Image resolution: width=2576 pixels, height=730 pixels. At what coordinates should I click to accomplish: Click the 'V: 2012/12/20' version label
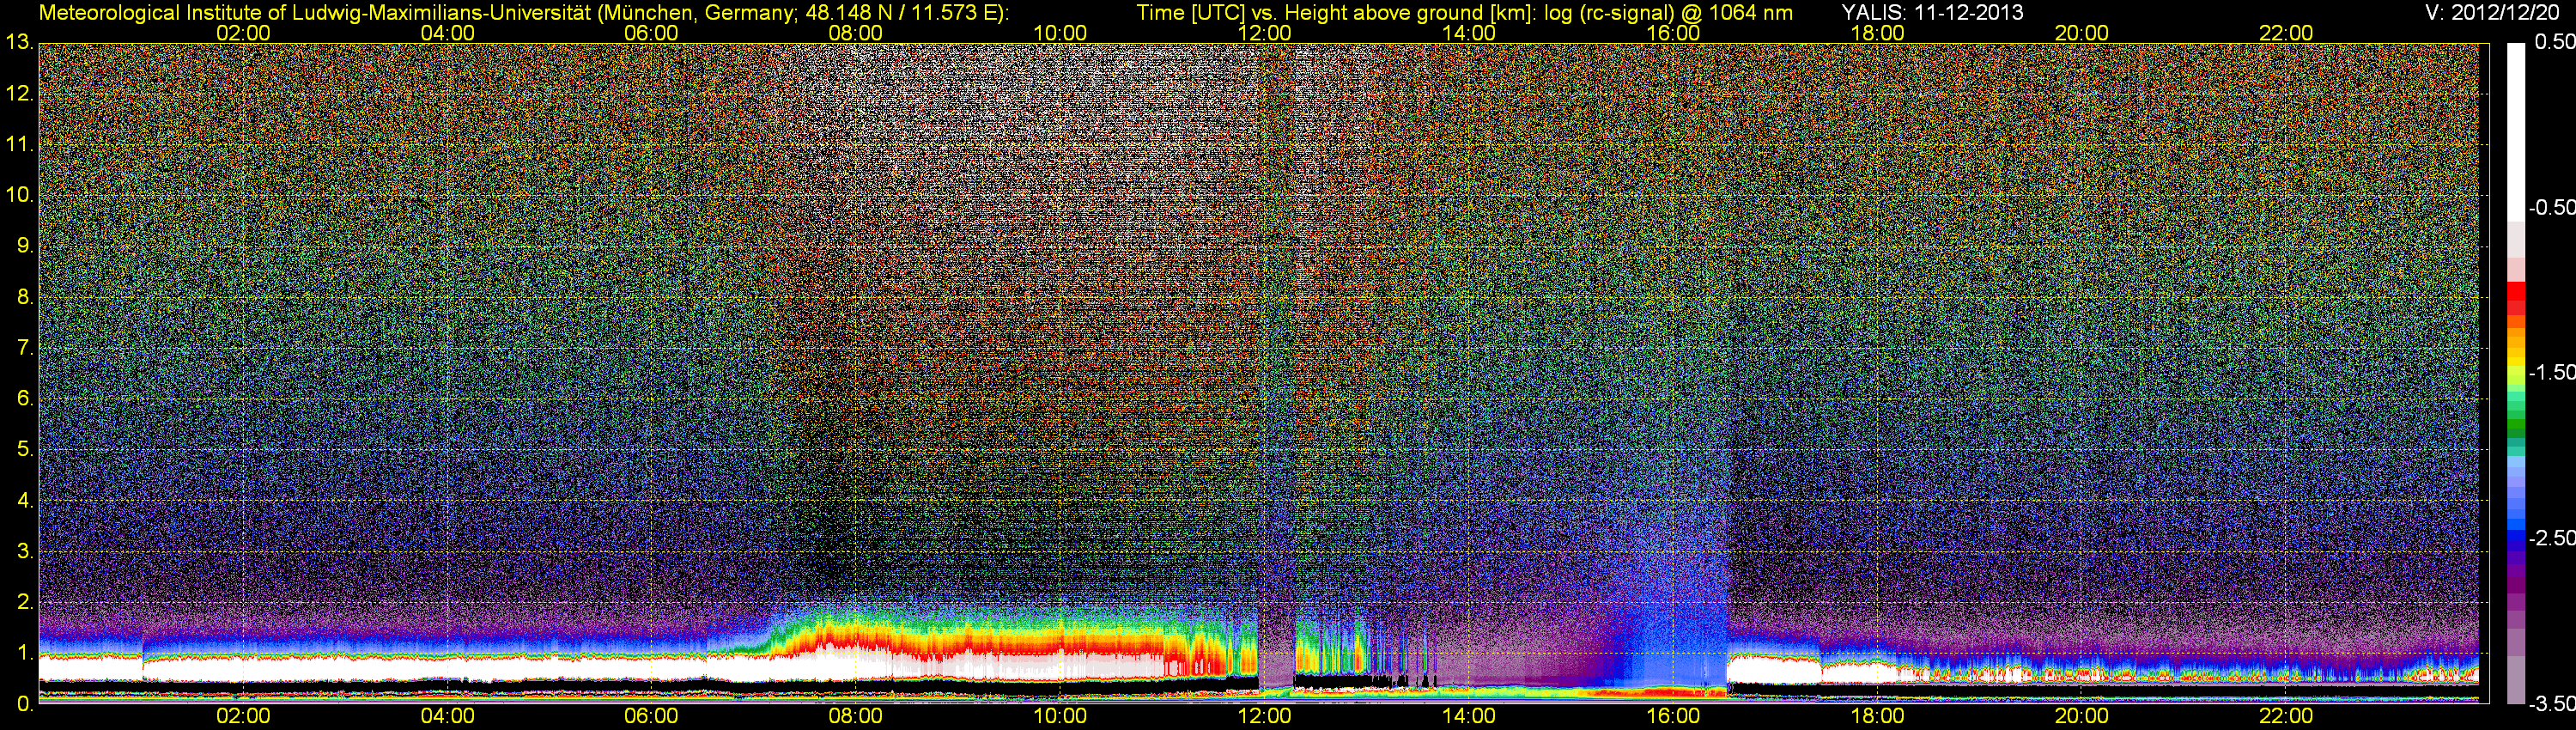point(2490,12)
